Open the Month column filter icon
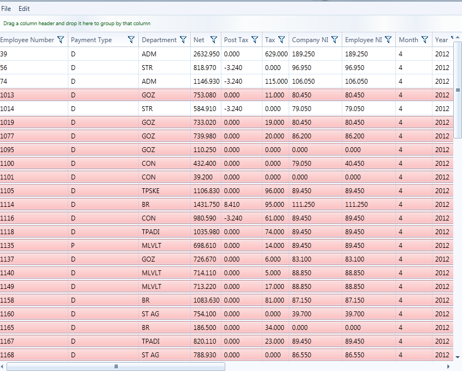The height and width of the screenshot is (371, 462). pyautogui.click(x=425, y=40)
